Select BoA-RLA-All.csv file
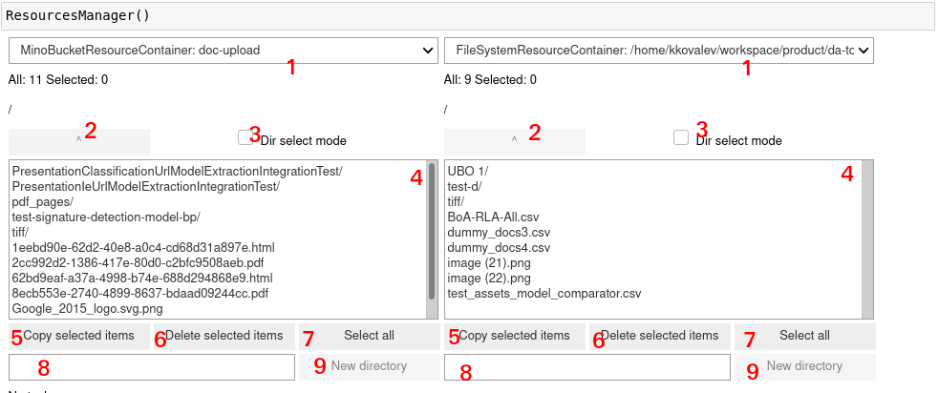This screenshot has height=393, width=938. [494, 217]
